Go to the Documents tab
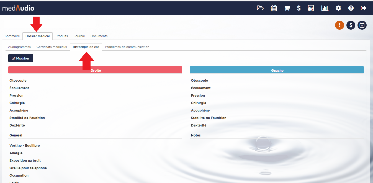Screen dimensions: 373x183 [99, 36]
